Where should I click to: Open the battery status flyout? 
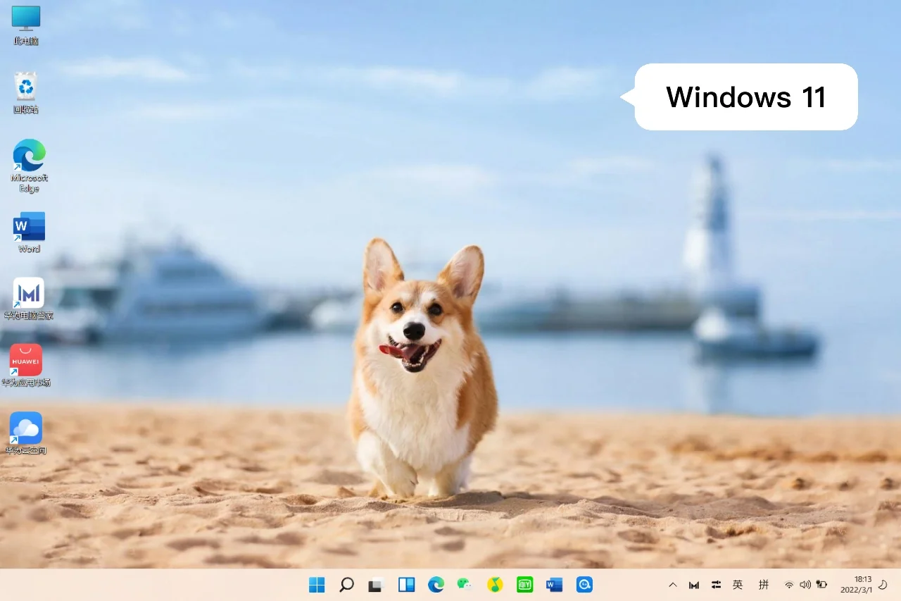tap(823, 584)
